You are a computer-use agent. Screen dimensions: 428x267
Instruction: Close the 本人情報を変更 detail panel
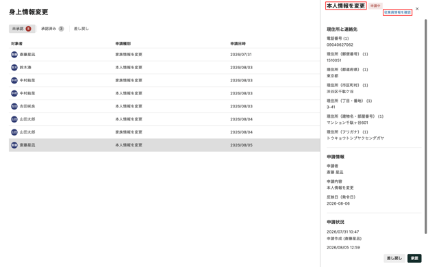pos(417,9)
